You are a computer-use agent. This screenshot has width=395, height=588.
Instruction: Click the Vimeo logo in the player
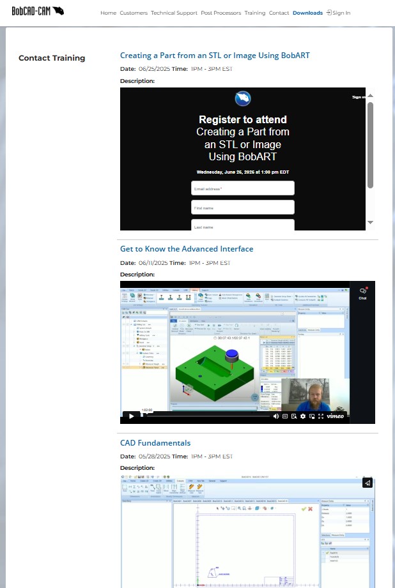tap(336, 416)
